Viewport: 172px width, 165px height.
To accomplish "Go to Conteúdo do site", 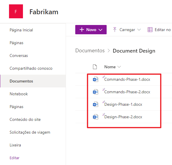I will point(25,119).
